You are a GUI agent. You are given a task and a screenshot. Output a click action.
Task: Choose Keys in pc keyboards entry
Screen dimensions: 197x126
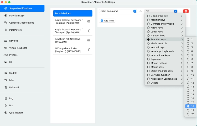tap(165, 51)
